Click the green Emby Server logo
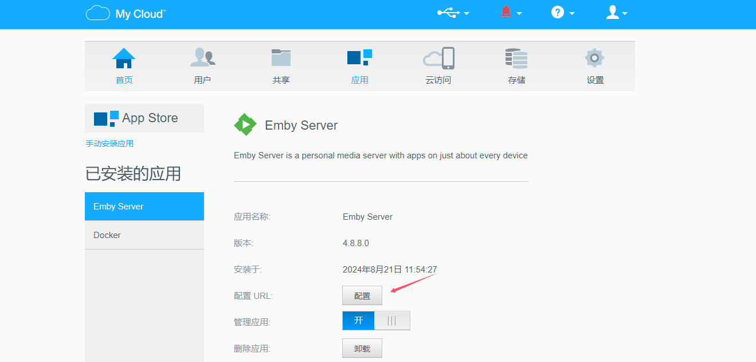The image size is (756, 362). [245, 124]
